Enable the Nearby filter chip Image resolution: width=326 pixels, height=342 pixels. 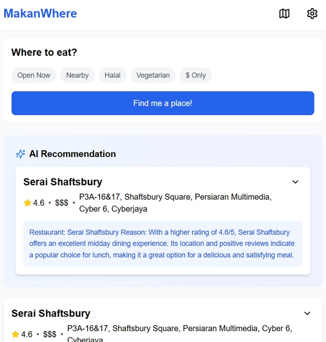click(x=77, y=75)
